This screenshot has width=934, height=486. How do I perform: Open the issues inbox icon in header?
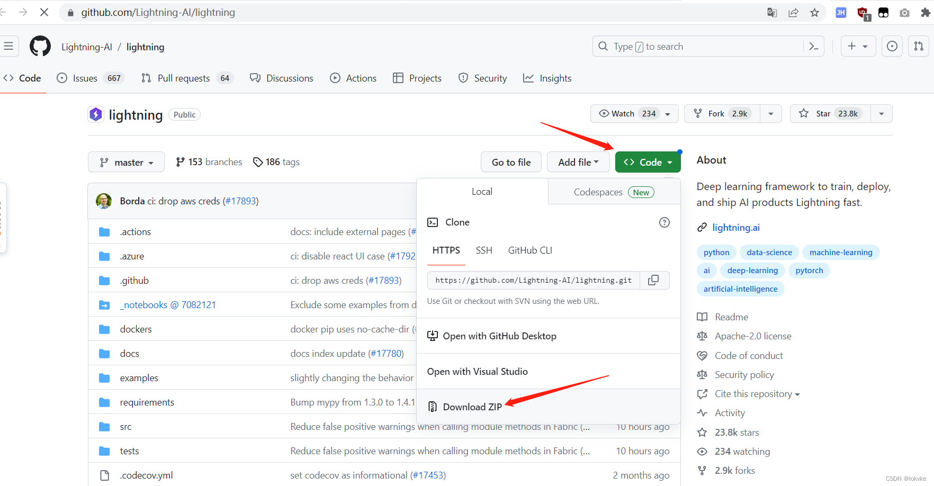892,47
